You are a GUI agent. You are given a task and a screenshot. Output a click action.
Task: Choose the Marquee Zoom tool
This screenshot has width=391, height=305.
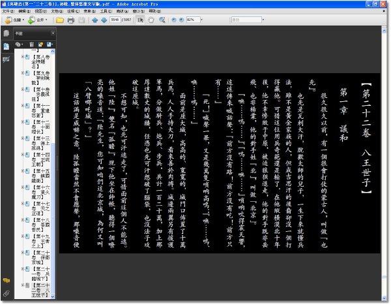coord(162,20)
